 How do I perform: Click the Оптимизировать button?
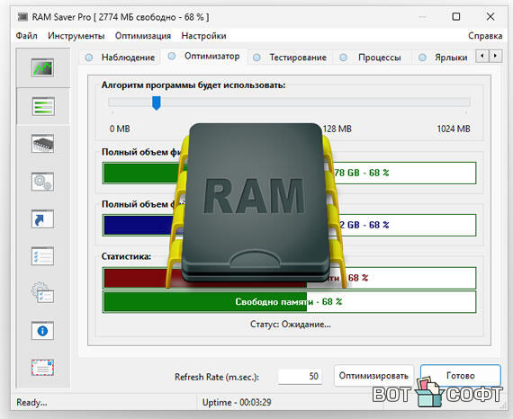pos(373,376)
